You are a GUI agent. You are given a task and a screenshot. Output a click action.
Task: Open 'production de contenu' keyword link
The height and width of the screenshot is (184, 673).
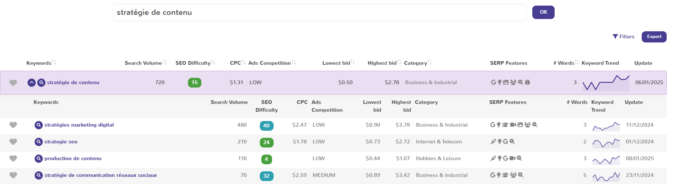point(73,158)
